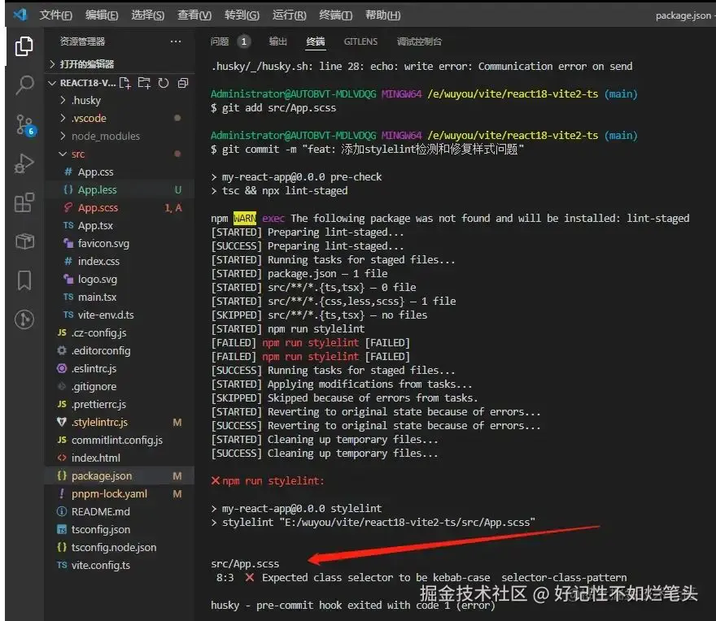The width and height of the screenshot is (716, 621).
Task: Open .eslintrc.js file
Action: [120, 369]
